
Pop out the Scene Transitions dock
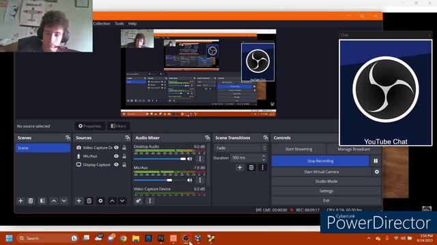point(266,137)
